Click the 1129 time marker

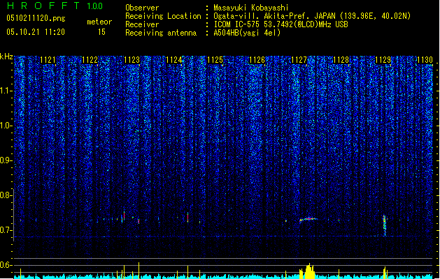tap(383, 60)
